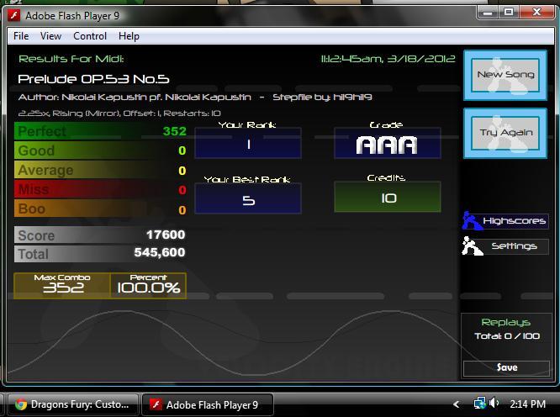Click the New Song button
The height and width of the screenshot is (417, 560).
[x=505, y=76]
